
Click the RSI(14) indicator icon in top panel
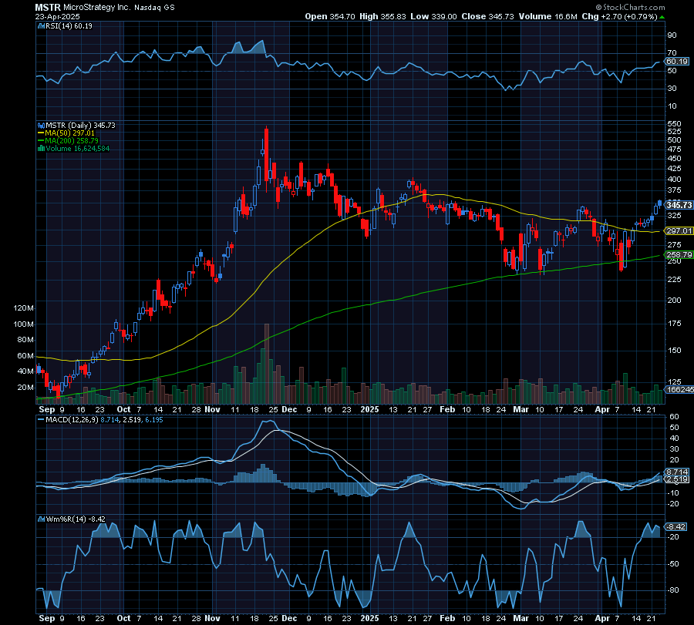39,25
